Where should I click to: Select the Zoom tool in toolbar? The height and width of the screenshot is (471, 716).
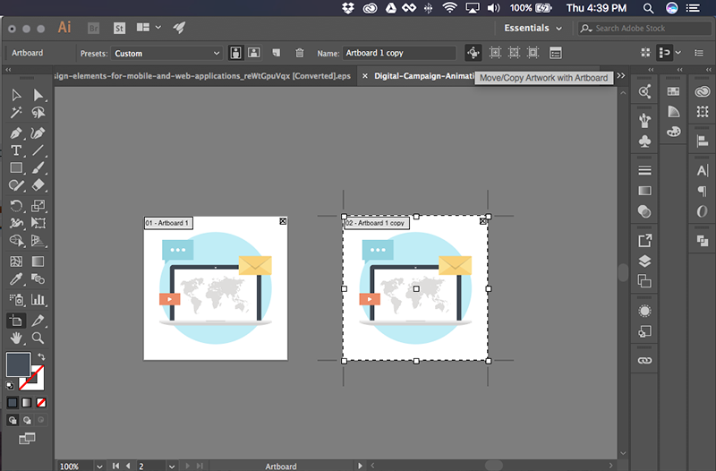coord(38,338)
